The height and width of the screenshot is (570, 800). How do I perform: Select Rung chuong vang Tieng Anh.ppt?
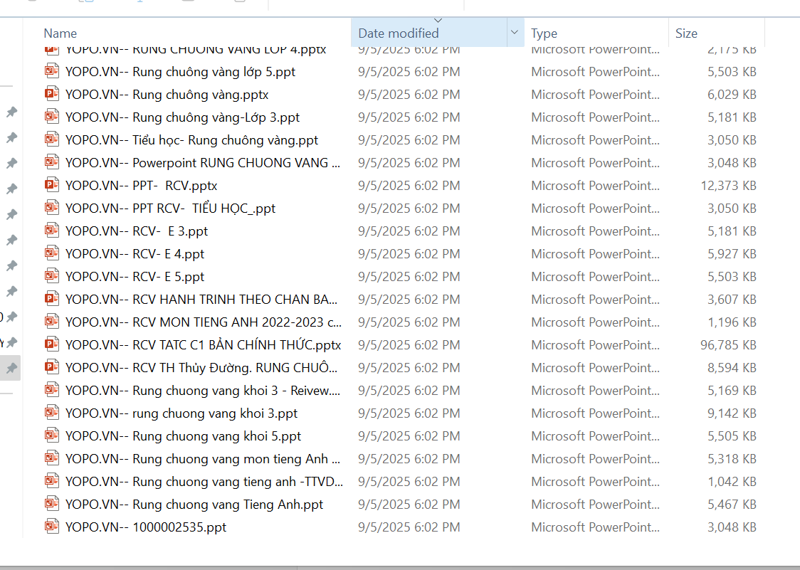coord(194,505)
